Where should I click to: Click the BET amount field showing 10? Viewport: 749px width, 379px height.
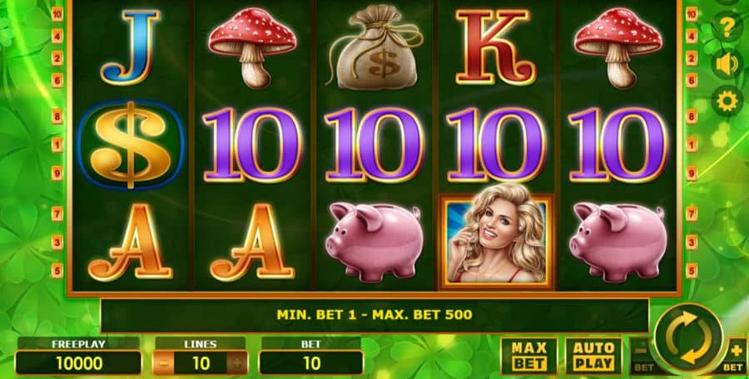coord(311,363)
